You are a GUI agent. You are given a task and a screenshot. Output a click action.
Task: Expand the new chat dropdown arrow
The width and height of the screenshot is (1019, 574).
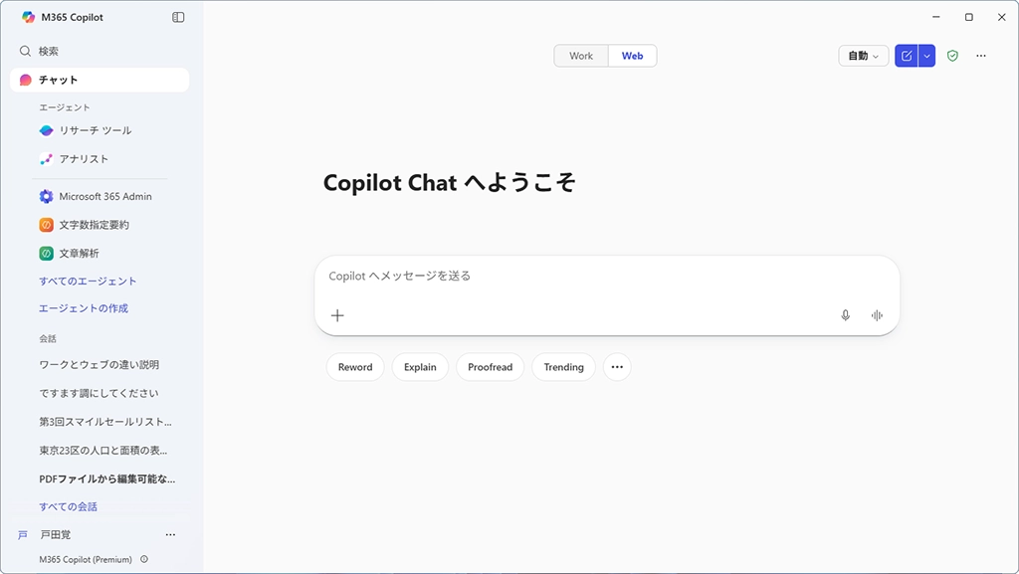[x=926, y=56]
